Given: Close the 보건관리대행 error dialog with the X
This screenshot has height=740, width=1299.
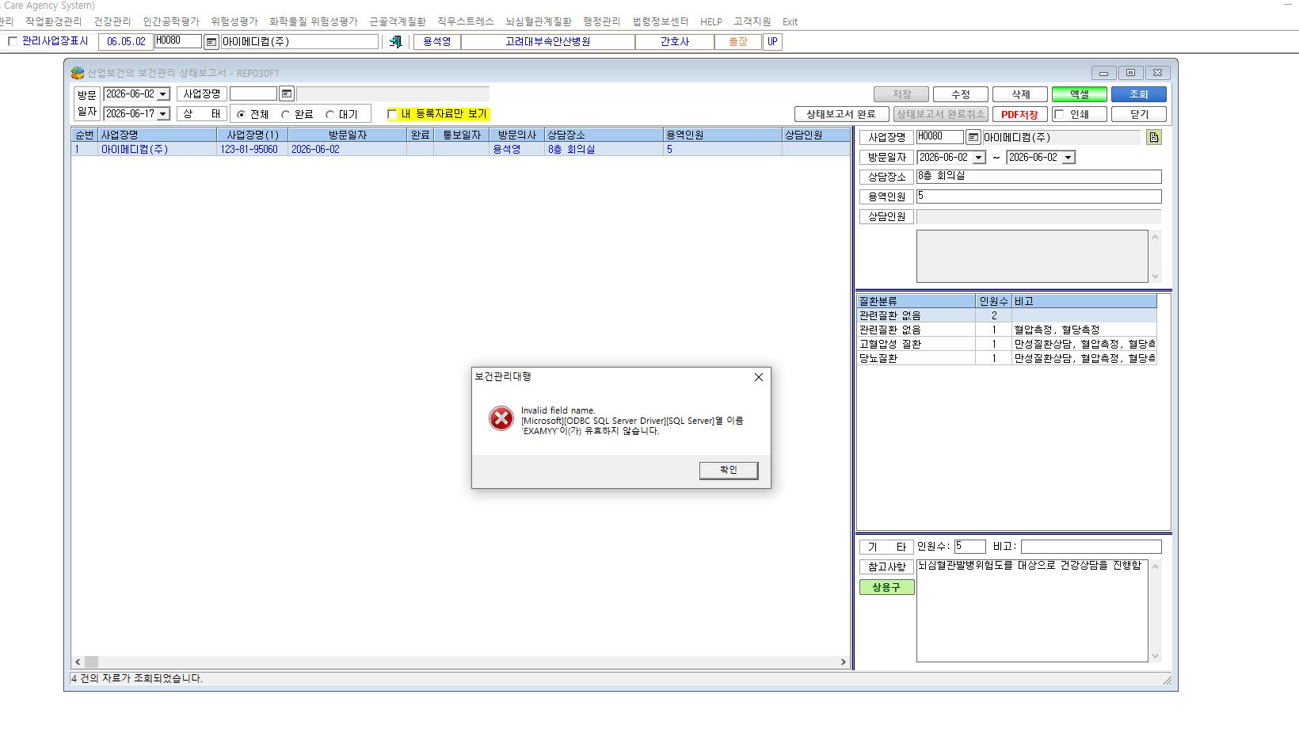Looking at the screenshot, I should tap(758, 377).
